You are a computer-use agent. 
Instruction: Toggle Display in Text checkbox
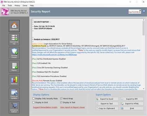click(x=61, y=102)
